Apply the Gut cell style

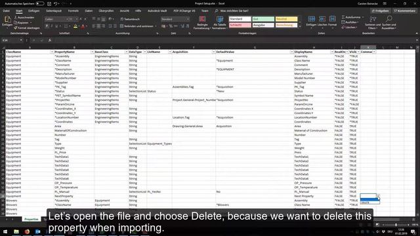coord(263,19)
